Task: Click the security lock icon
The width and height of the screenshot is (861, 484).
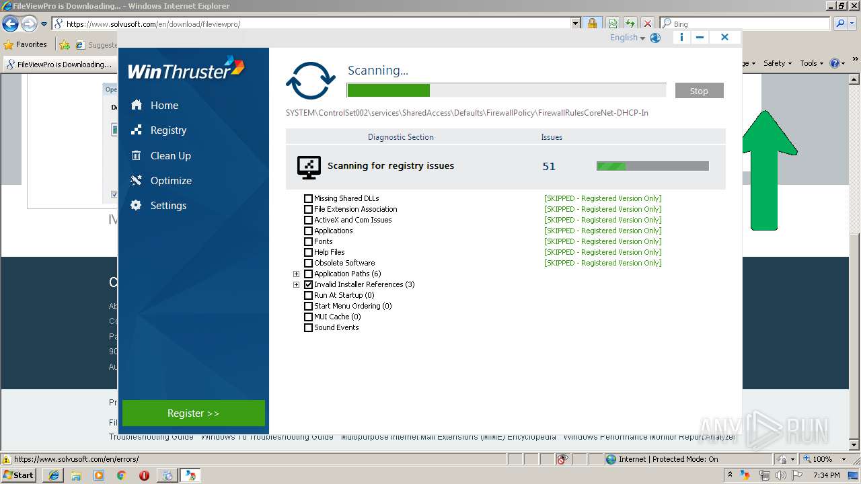Action: [592, 24]
